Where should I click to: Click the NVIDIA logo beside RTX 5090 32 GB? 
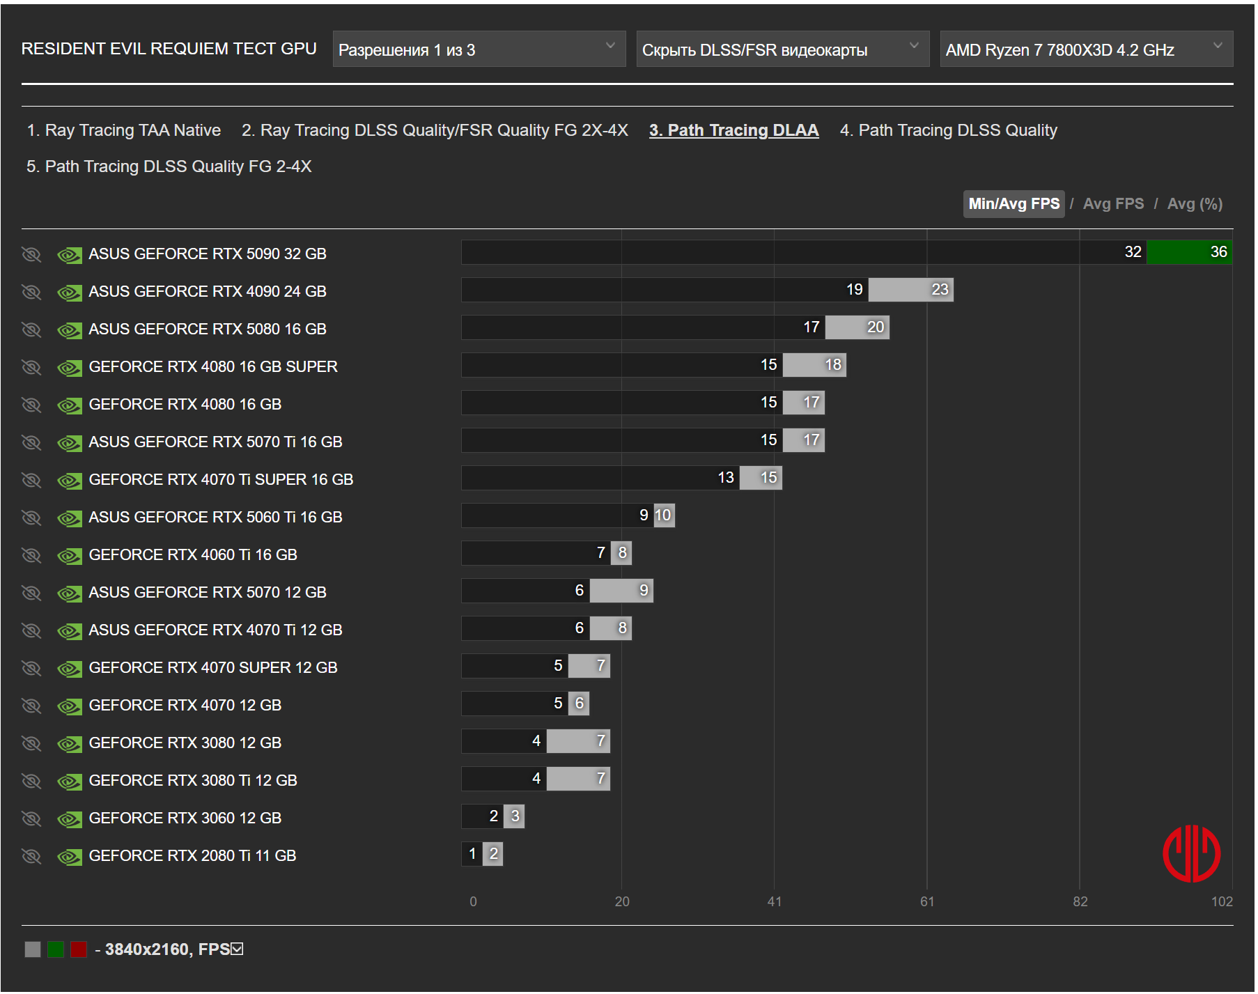[70, 255]
